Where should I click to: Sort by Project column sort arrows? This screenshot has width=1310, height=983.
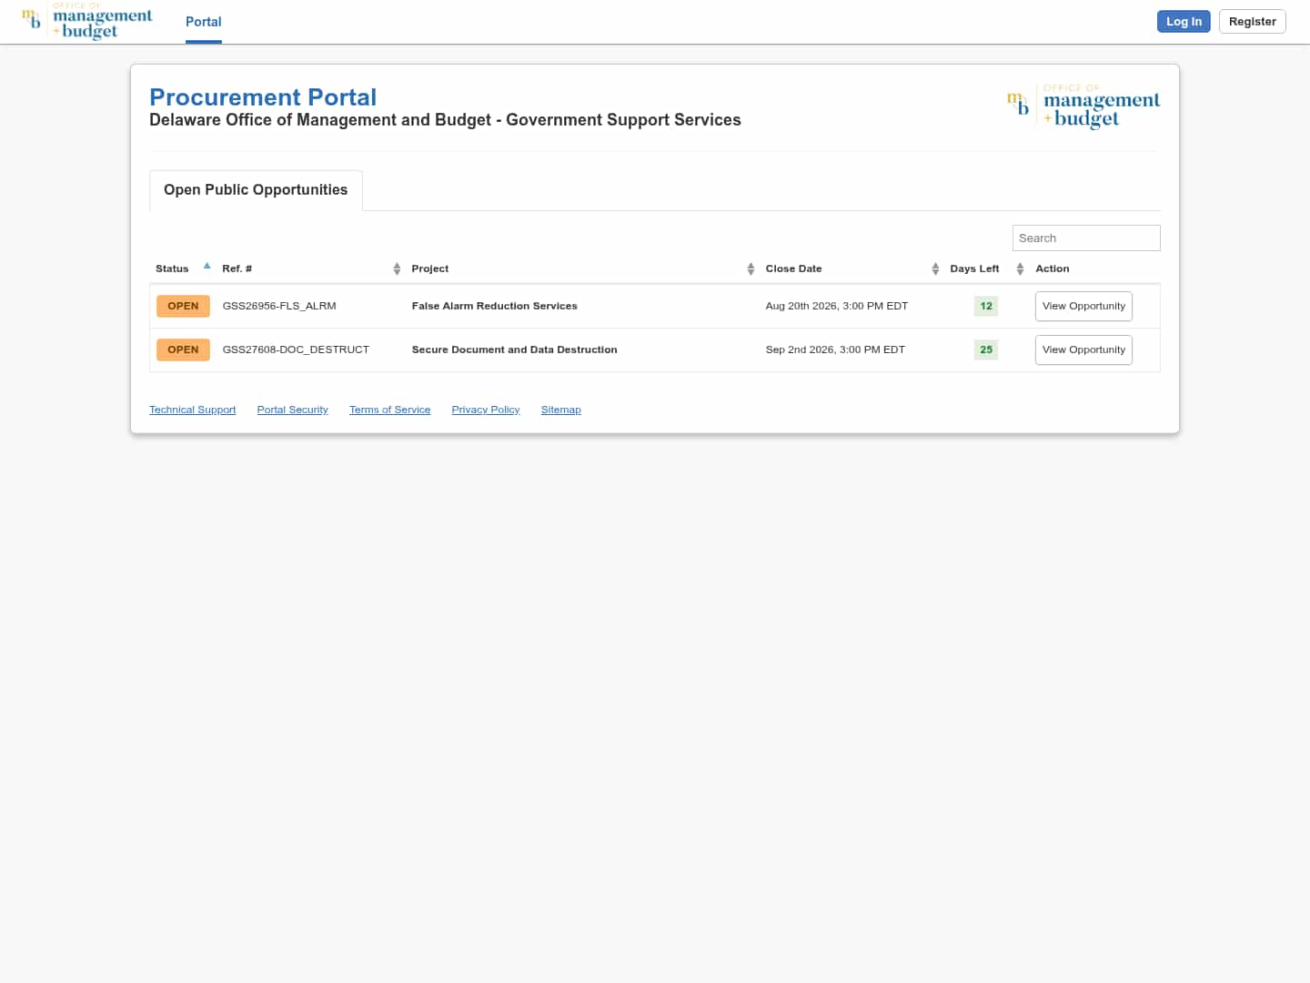(x=751, y=269)
